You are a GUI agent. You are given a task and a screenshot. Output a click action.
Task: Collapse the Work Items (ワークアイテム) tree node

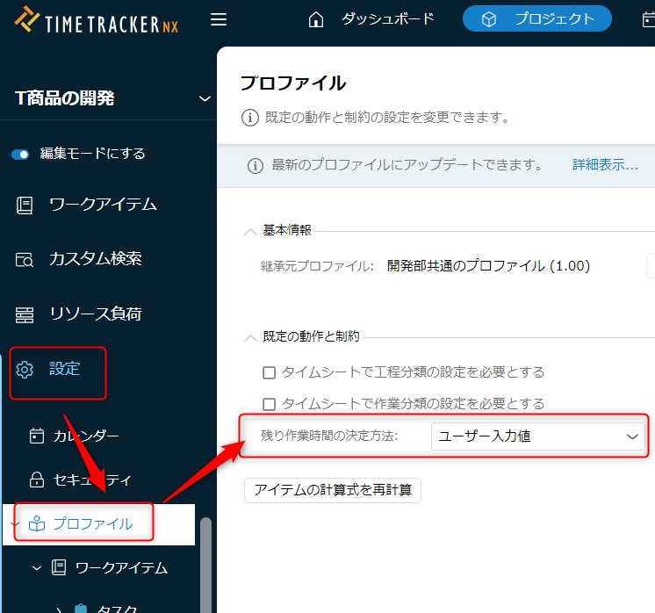37,568
